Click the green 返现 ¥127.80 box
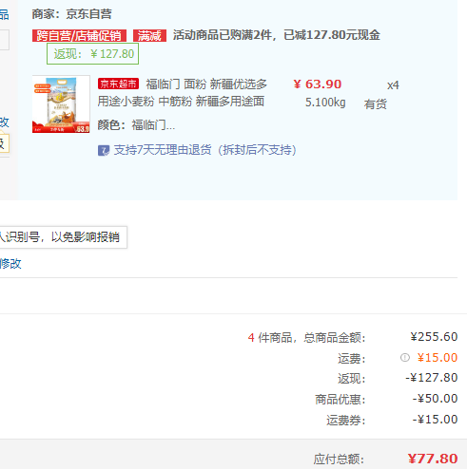The image size is (467, 469). click(x=92, y=54)
